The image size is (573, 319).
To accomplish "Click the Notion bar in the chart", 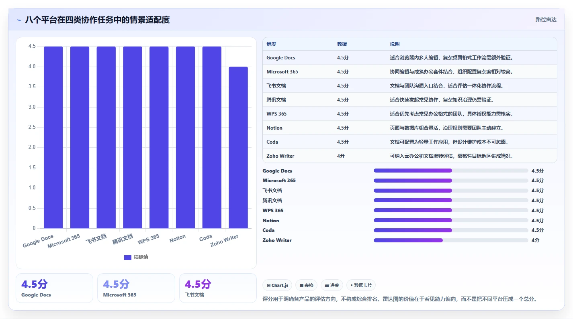I will (x=186, y=137).
